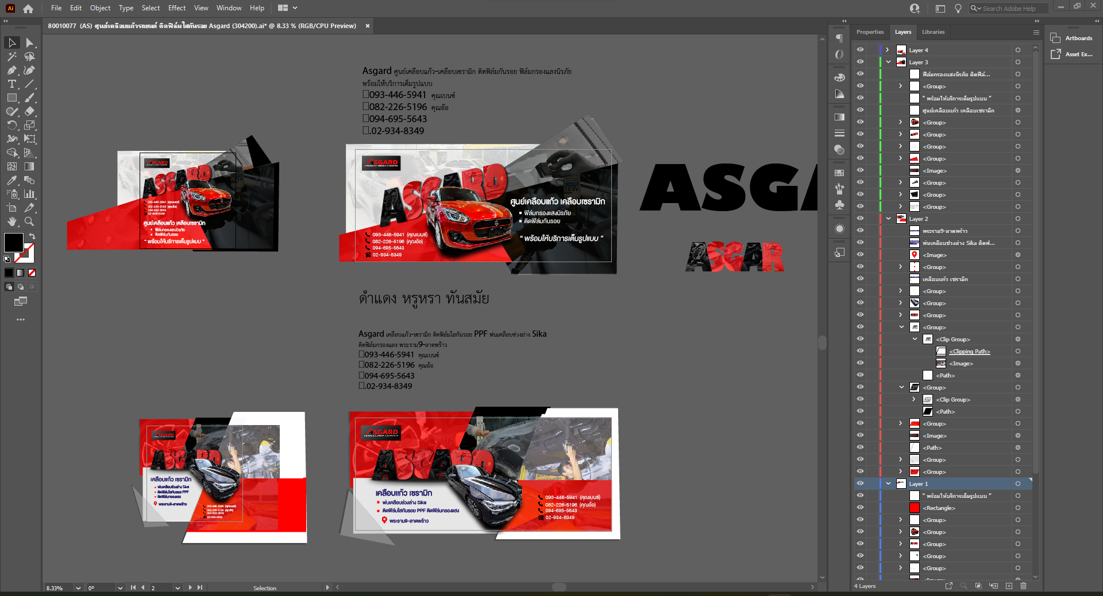Viewport: 1103px width, 596px height.
Task: Set paint to None red-slash button
Action: tap(32, 273)
